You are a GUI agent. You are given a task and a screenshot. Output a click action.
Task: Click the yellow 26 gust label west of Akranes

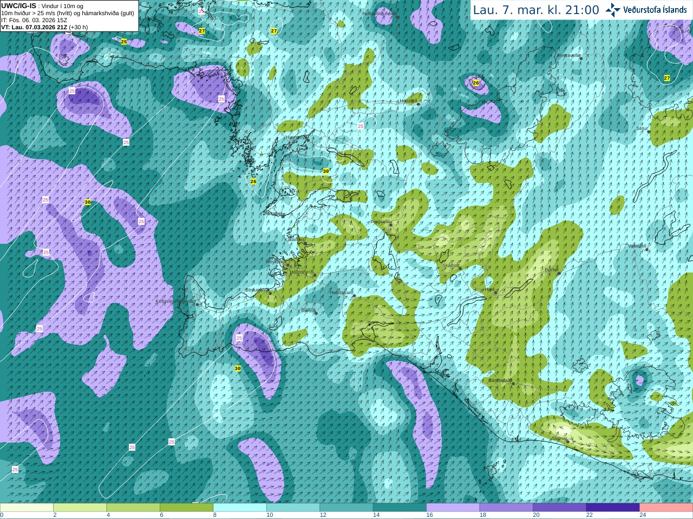point(253,181)
